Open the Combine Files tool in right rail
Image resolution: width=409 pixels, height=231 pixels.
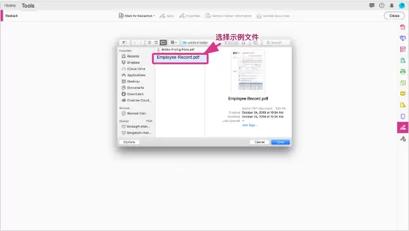pos(403,38)
